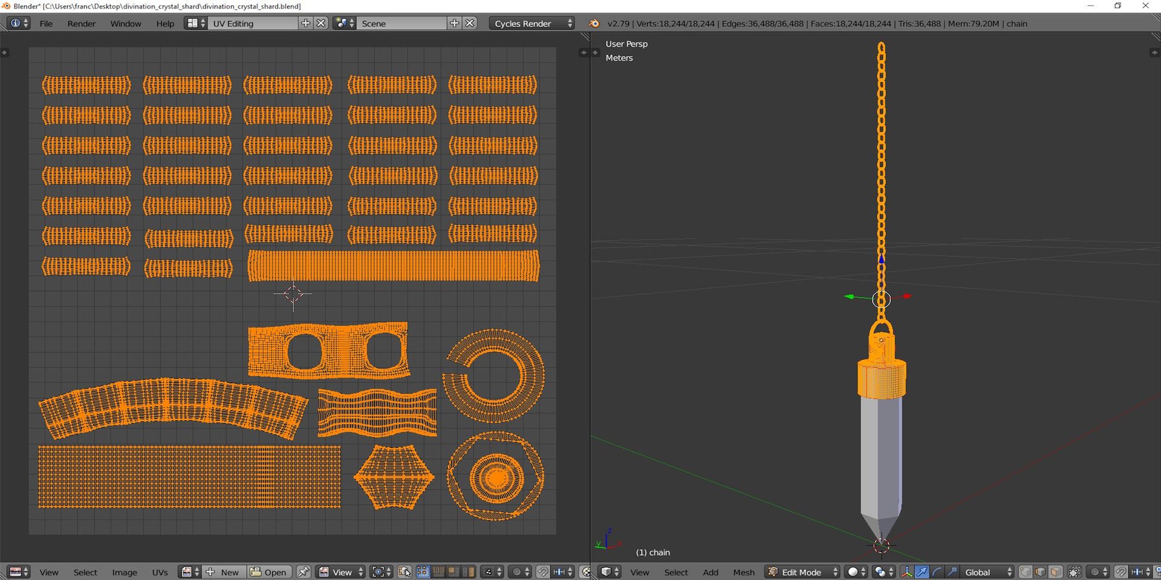Open the Render menu

[x=81, y=24]
